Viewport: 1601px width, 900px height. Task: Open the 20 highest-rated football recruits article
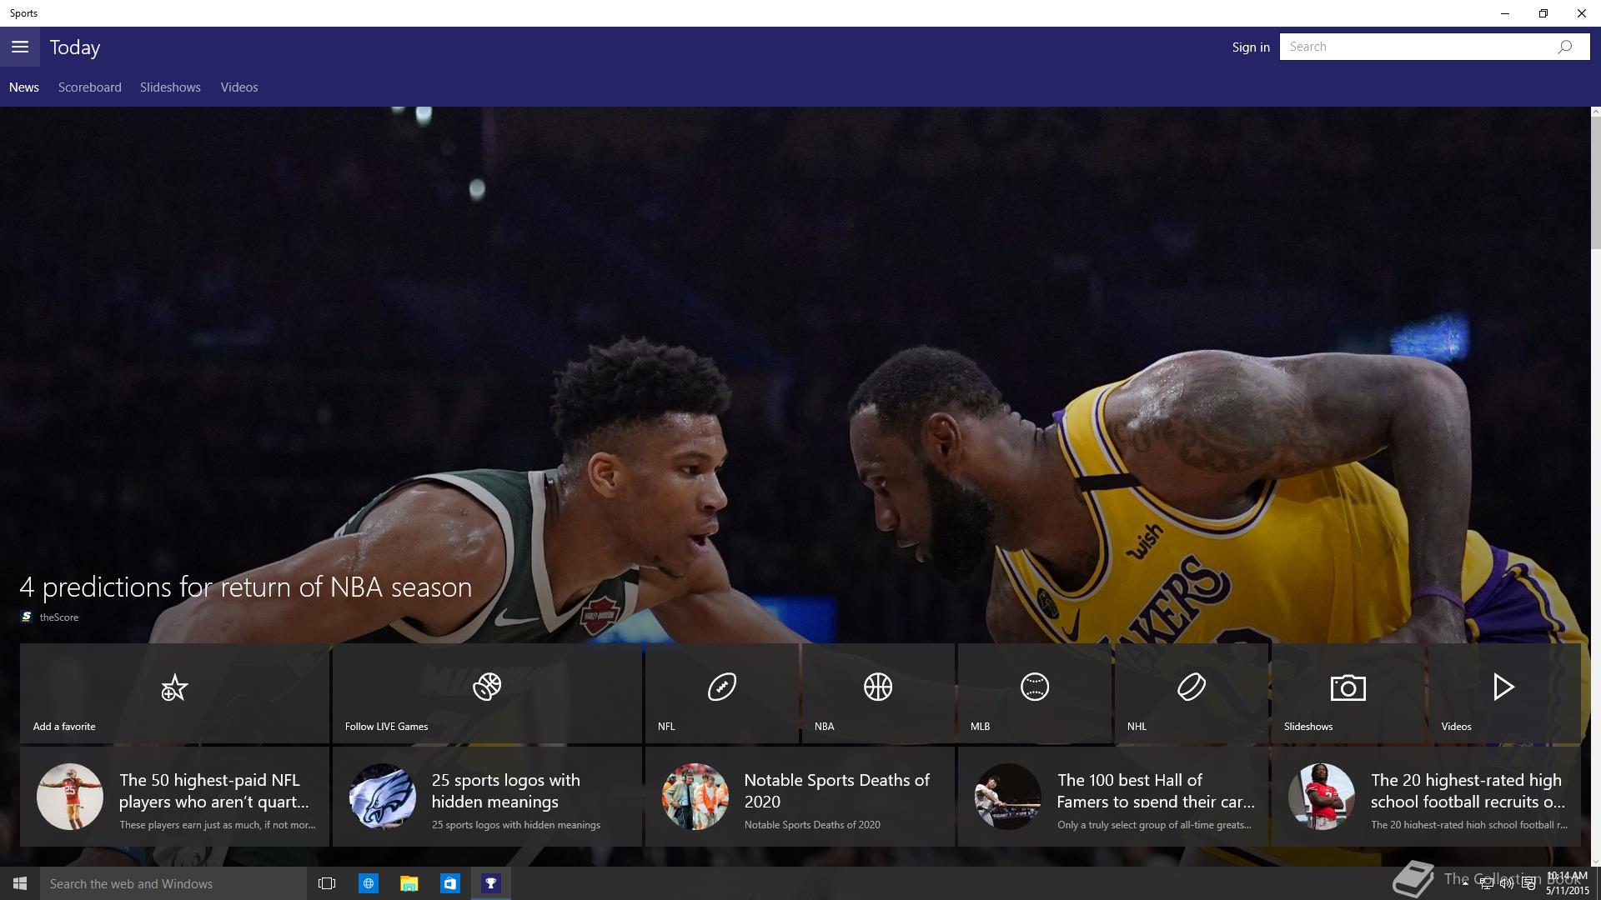(x=1426, y=797)
